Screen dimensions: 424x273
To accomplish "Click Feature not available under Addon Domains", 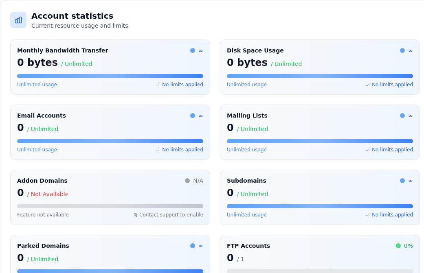I will (x=43, y=215).
